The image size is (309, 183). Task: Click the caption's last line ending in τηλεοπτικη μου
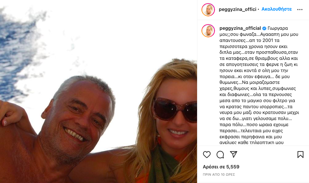click(252, 143)
